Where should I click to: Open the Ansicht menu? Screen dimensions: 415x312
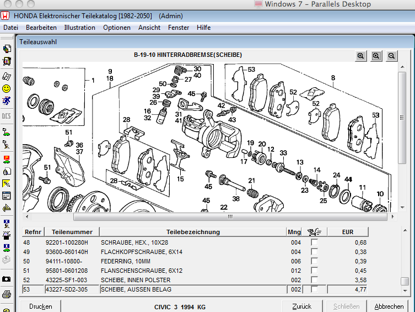(149, 28)
